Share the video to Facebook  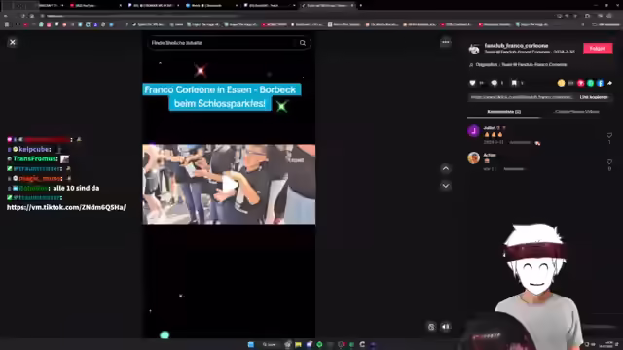tap(600, 83)
